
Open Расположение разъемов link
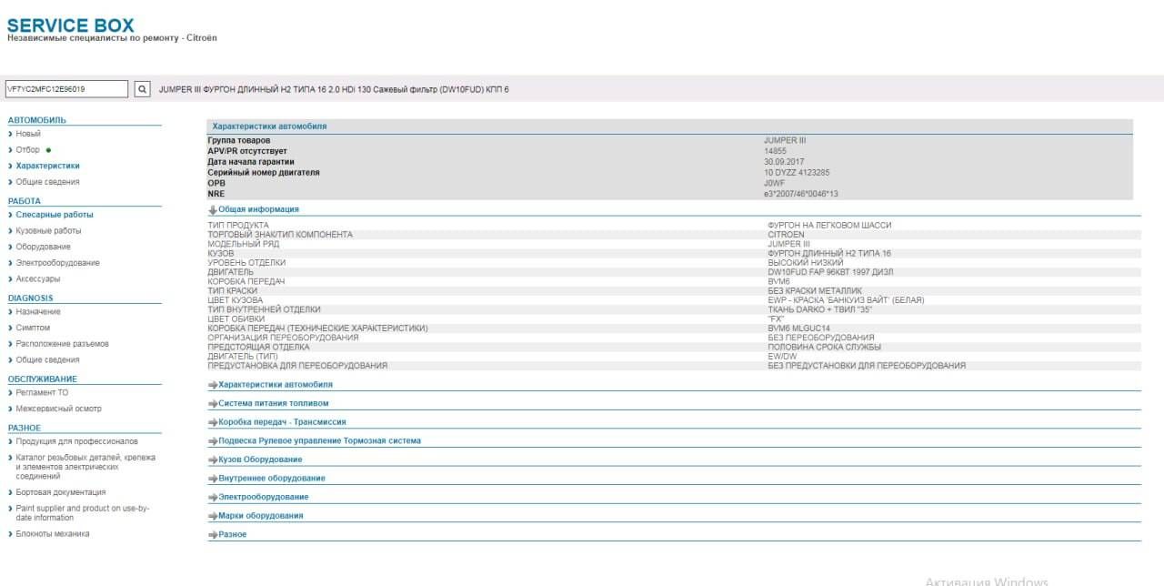(62, 344)
